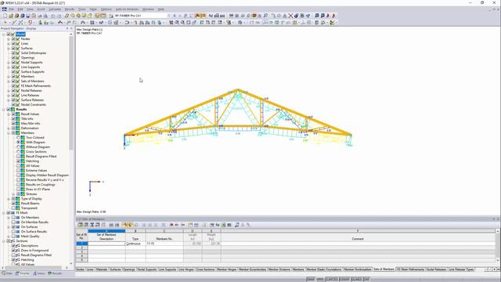Expand the Line Supports tree node
This screenshot has width=501, height=282.
(x=9, y=67)
